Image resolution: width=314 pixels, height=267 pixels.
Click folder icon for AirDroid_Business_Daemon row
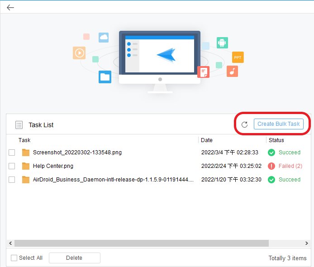click(x=26, y=180)
